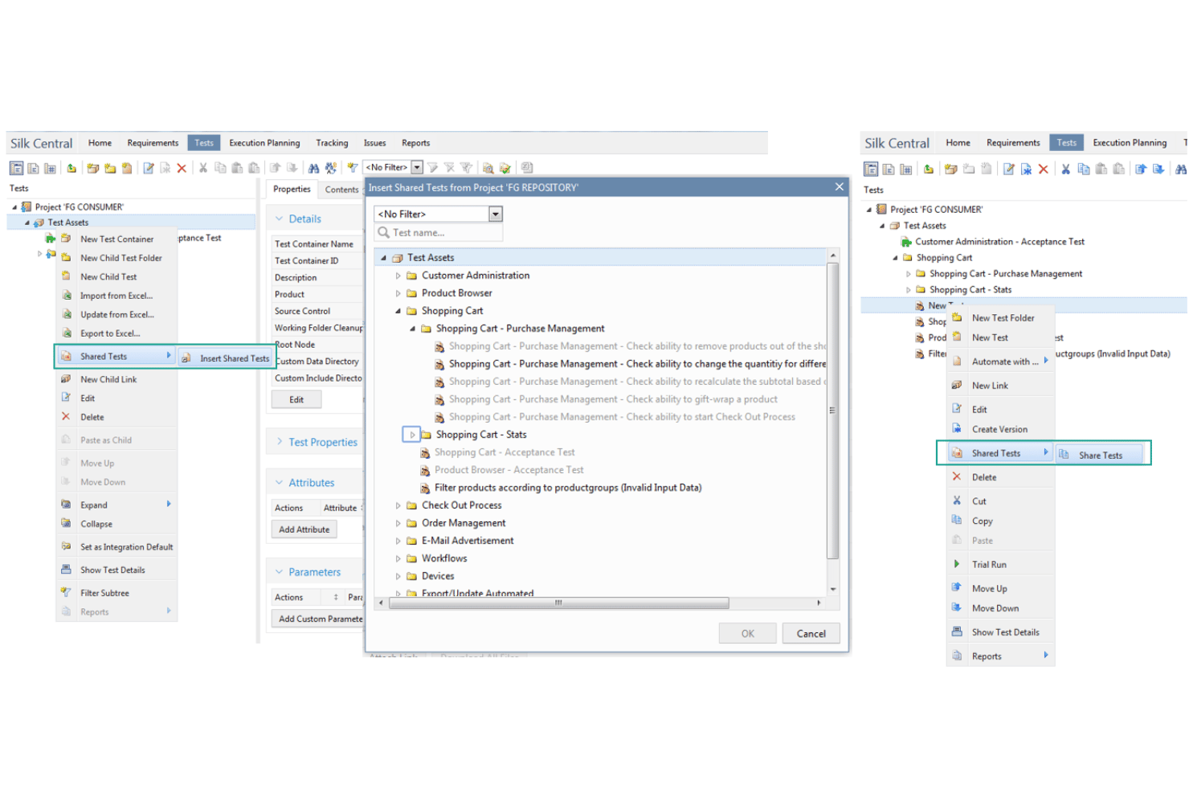This screenshot has width=1189, height=793.
Task: Select Create Version in right context menu
Action: coord(999,429)
